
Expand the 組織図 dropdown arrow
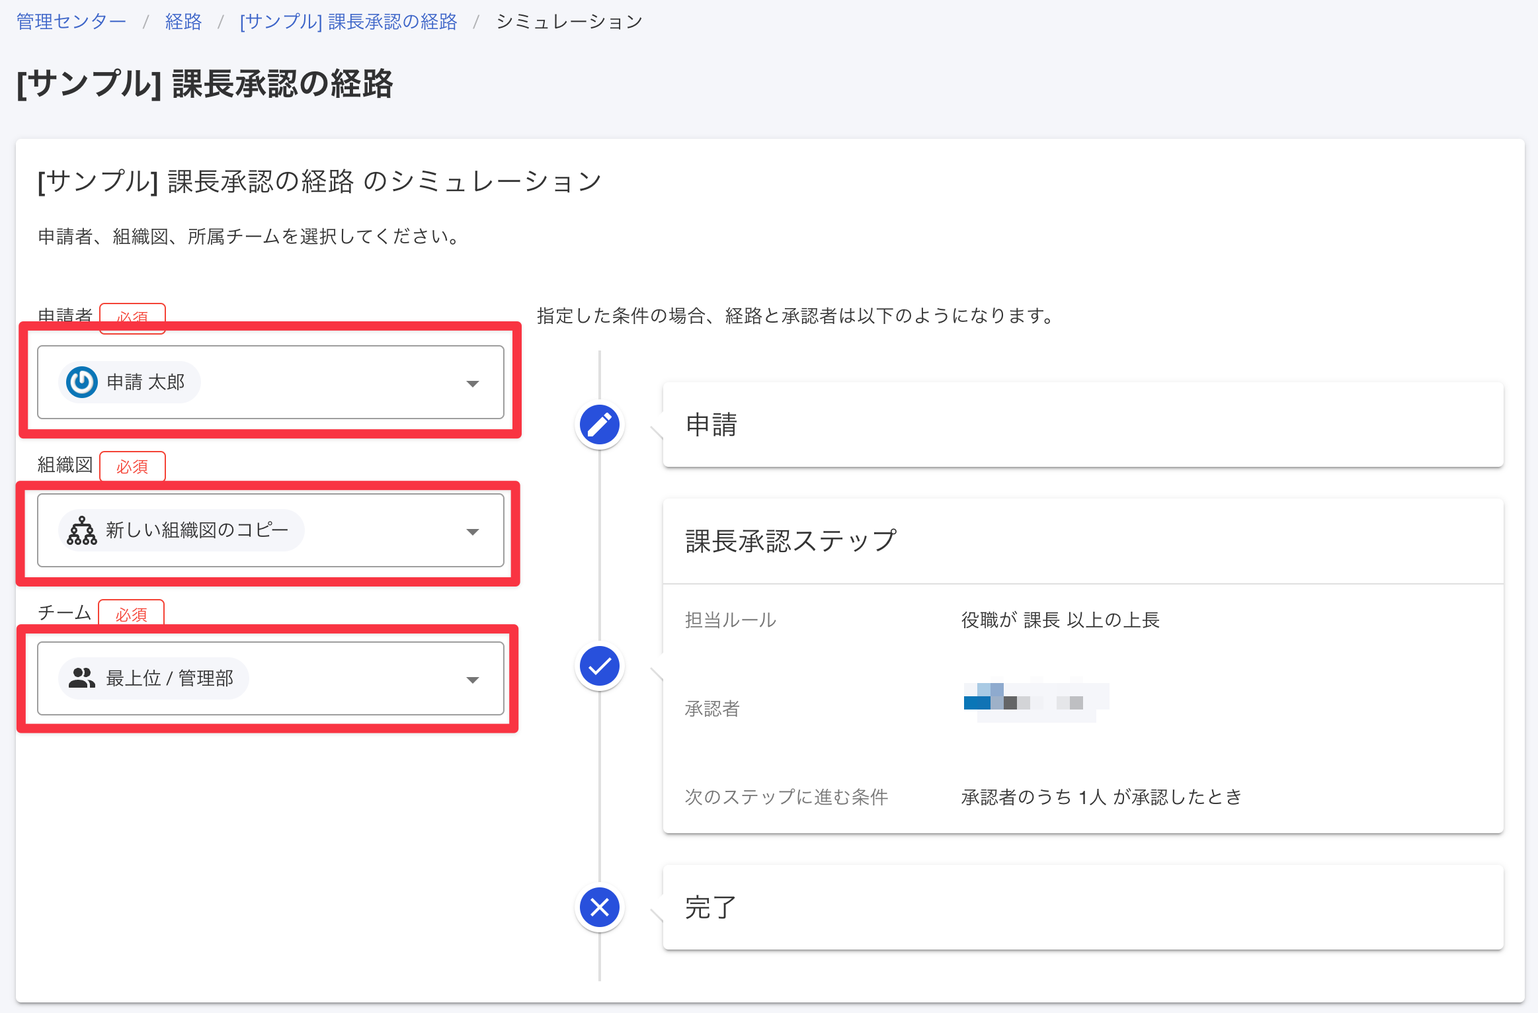472,532
